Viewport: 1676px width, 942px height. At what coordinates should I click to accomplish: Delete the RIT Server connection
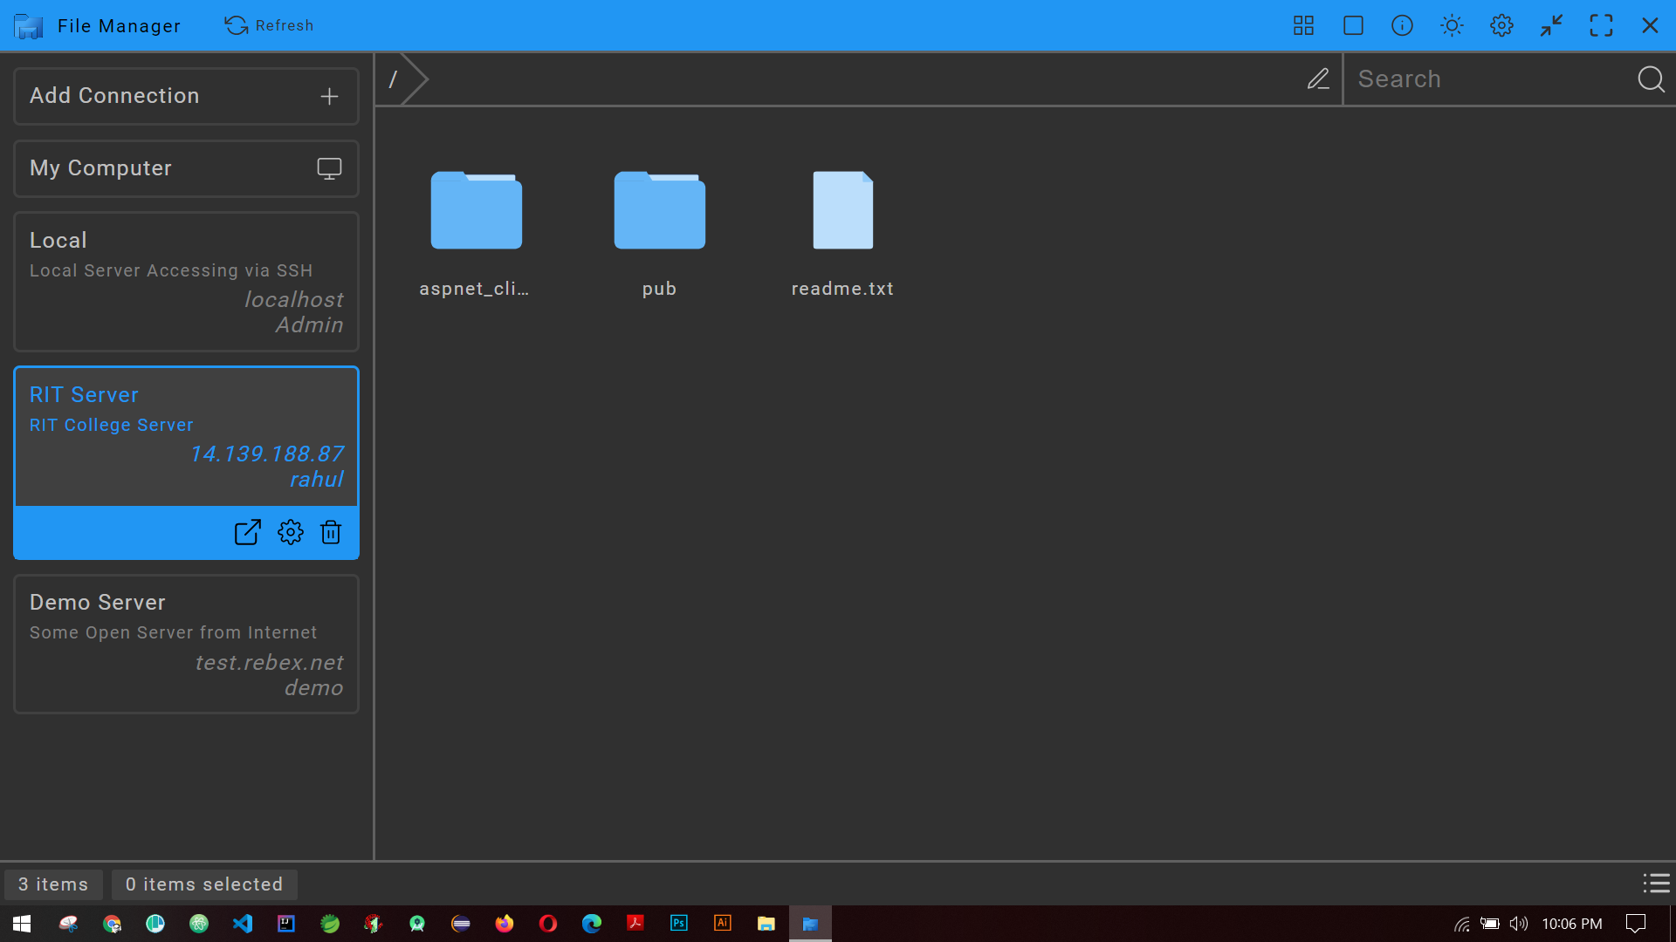pos(330,532)
